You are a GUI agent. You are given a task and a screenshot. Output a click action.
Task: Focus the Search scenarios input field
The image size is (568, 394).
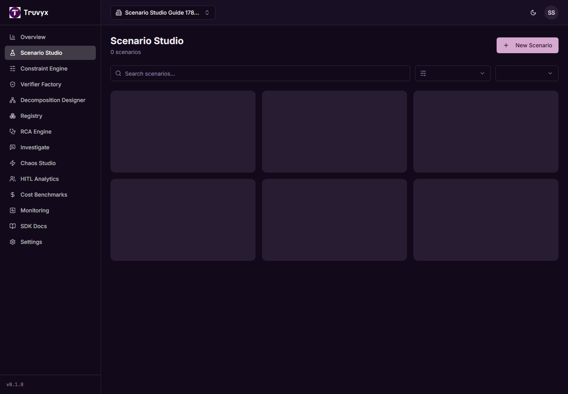260,73
